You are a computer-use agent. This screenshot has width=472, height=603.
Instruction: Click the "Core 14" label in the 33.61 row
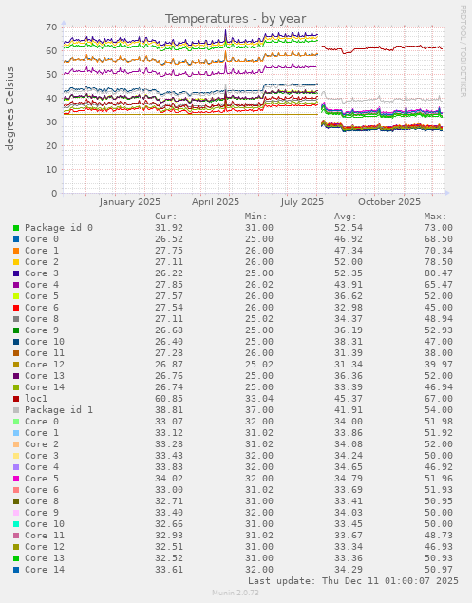[x=45, y=570]
